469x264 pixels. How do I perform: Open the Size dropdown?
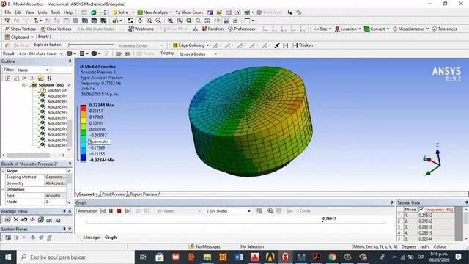322,29
